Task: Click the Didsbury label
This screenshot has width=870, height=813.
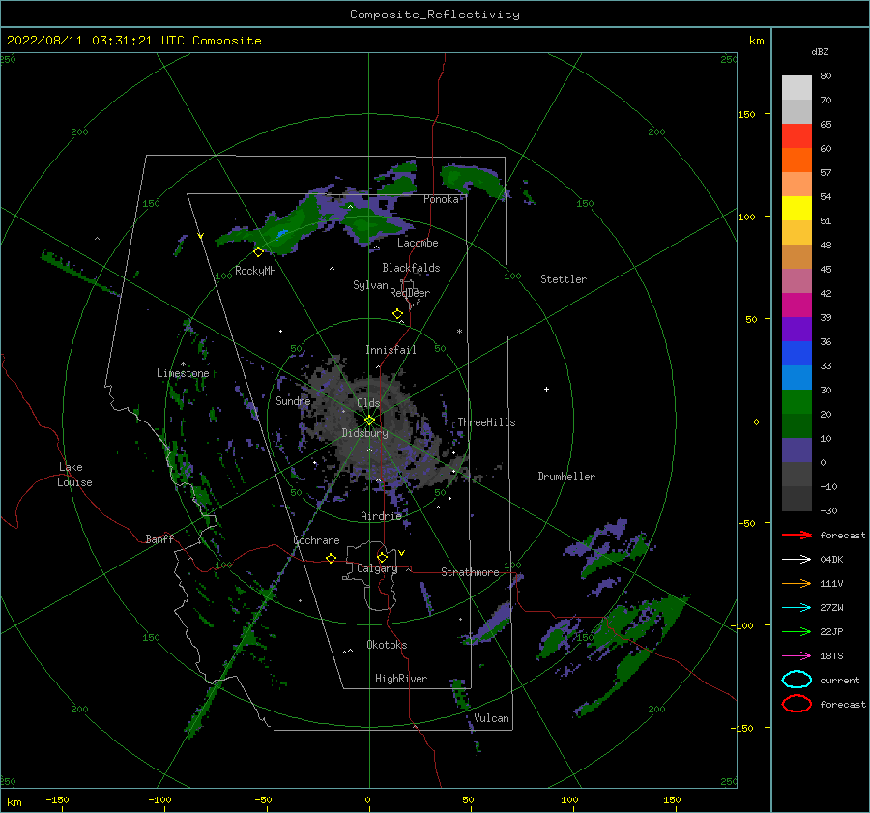Action: click(x=365, y=433)
